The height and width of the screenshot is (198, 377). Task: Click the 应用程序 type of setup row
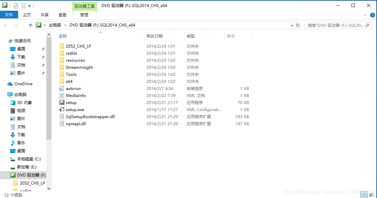(x=194, y=103)
